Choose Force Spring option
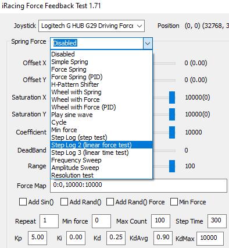 (101, 69)
